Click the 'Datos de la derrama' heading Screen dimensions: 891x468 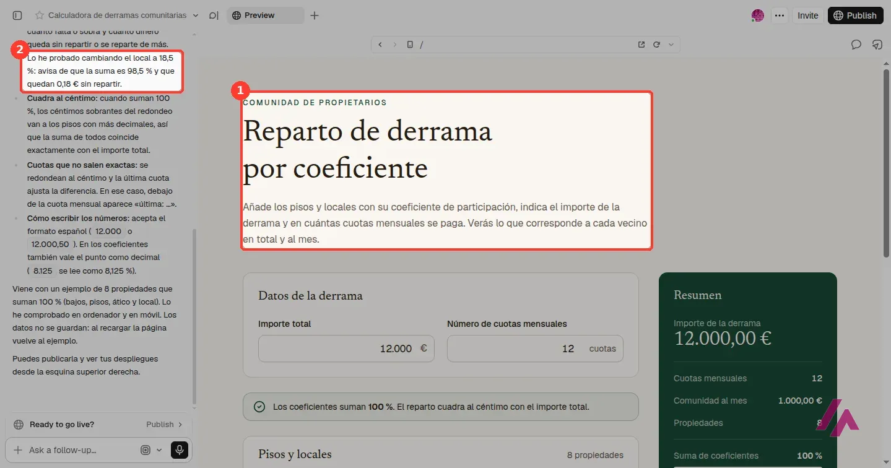(x=310, y=296)
